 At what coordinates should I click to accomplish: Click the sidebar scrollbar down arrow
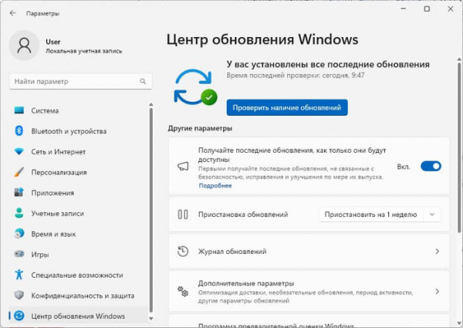point(151,319)
